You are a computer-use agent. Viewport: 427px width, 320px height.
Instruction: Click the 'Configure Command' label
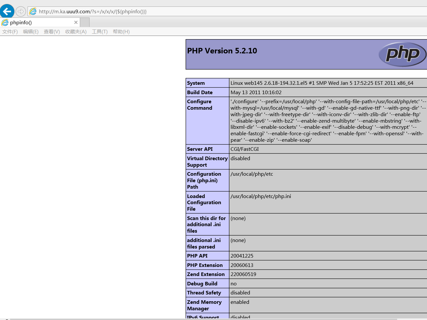pos(200,105)
